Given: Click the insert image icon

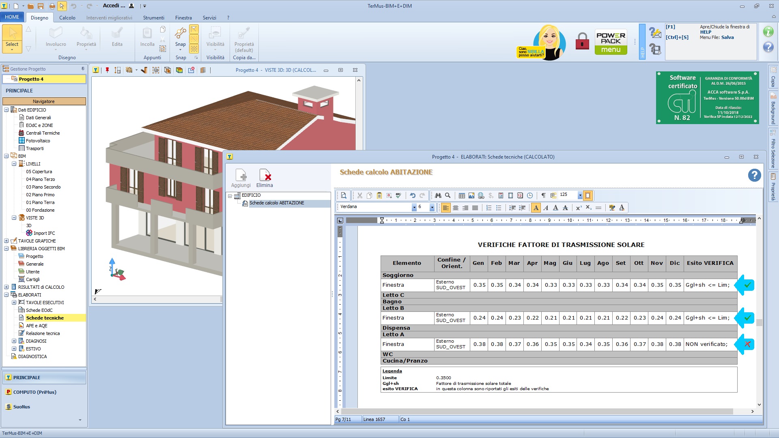Looking at the screenshot, I should (471, 195).
